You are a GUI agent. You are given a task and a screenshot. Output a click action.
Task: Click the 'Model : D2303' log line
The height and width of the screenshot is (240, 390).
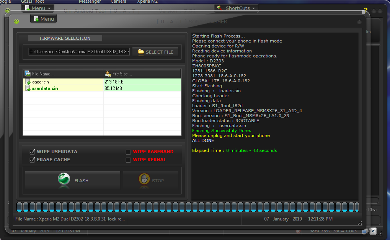point(208,61)
